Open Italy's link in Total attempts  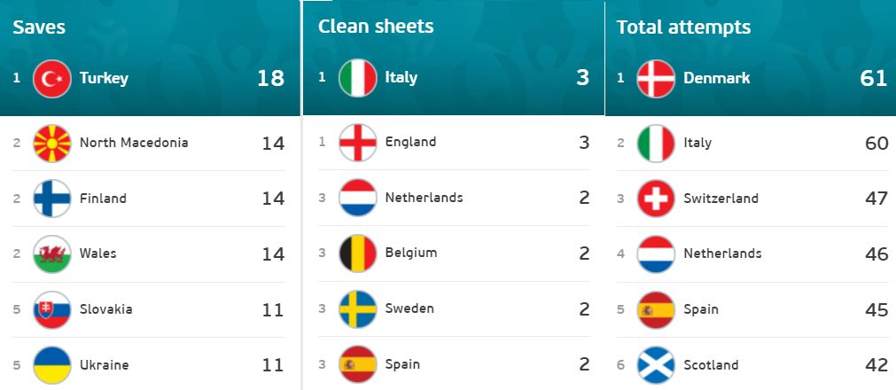click(x=697, y=143)
